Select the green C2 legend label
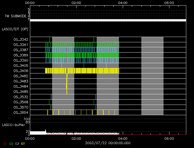This screenshot has width=194, height=148. click(11, 144)
